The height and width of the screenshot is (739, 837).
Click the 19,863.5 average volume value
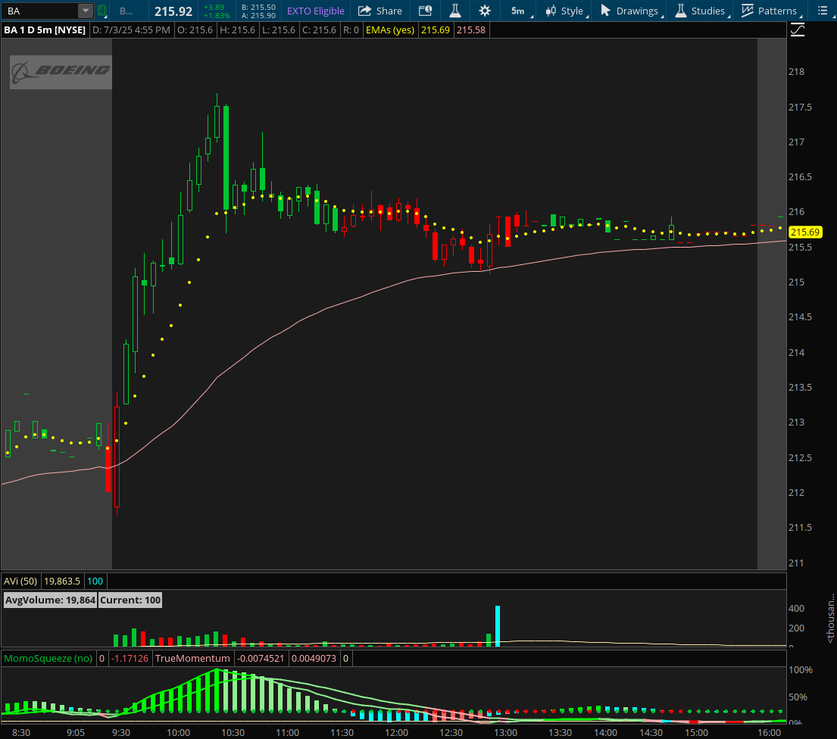[x=62, y=581]
